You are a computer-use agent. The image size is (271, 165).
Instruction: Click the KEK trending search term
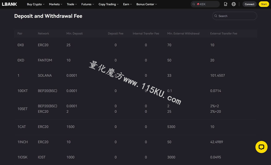(x=202, y=4)
